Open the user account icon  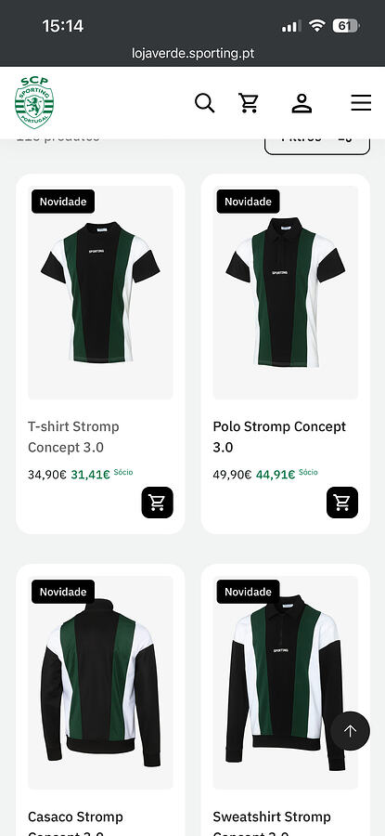(x=302, y=103)
